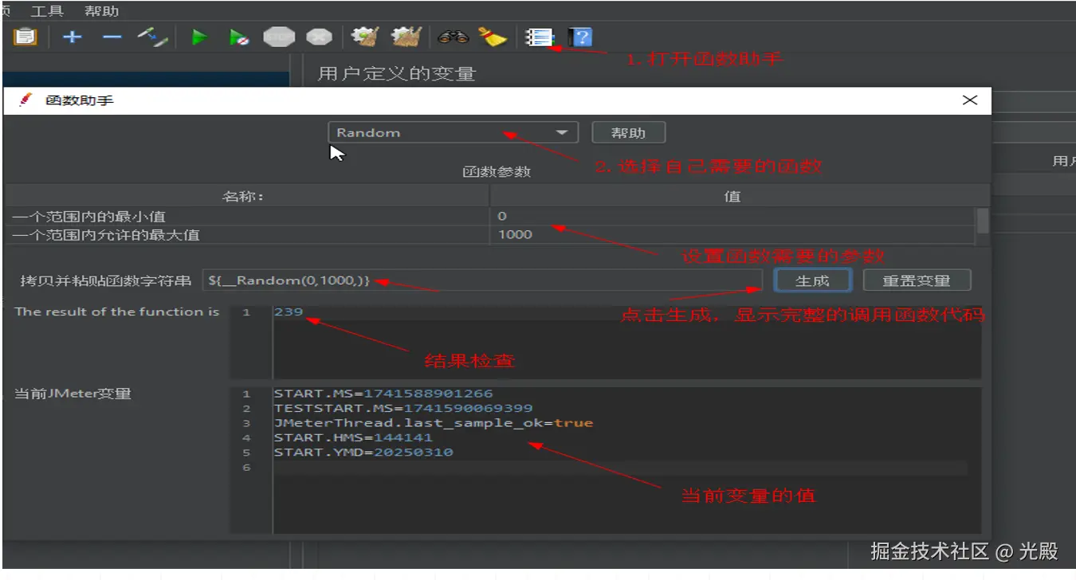Click the function string field ${__Random(0,1000,)}
Screen dimensions: 1076x580
[x=482, y=280]
